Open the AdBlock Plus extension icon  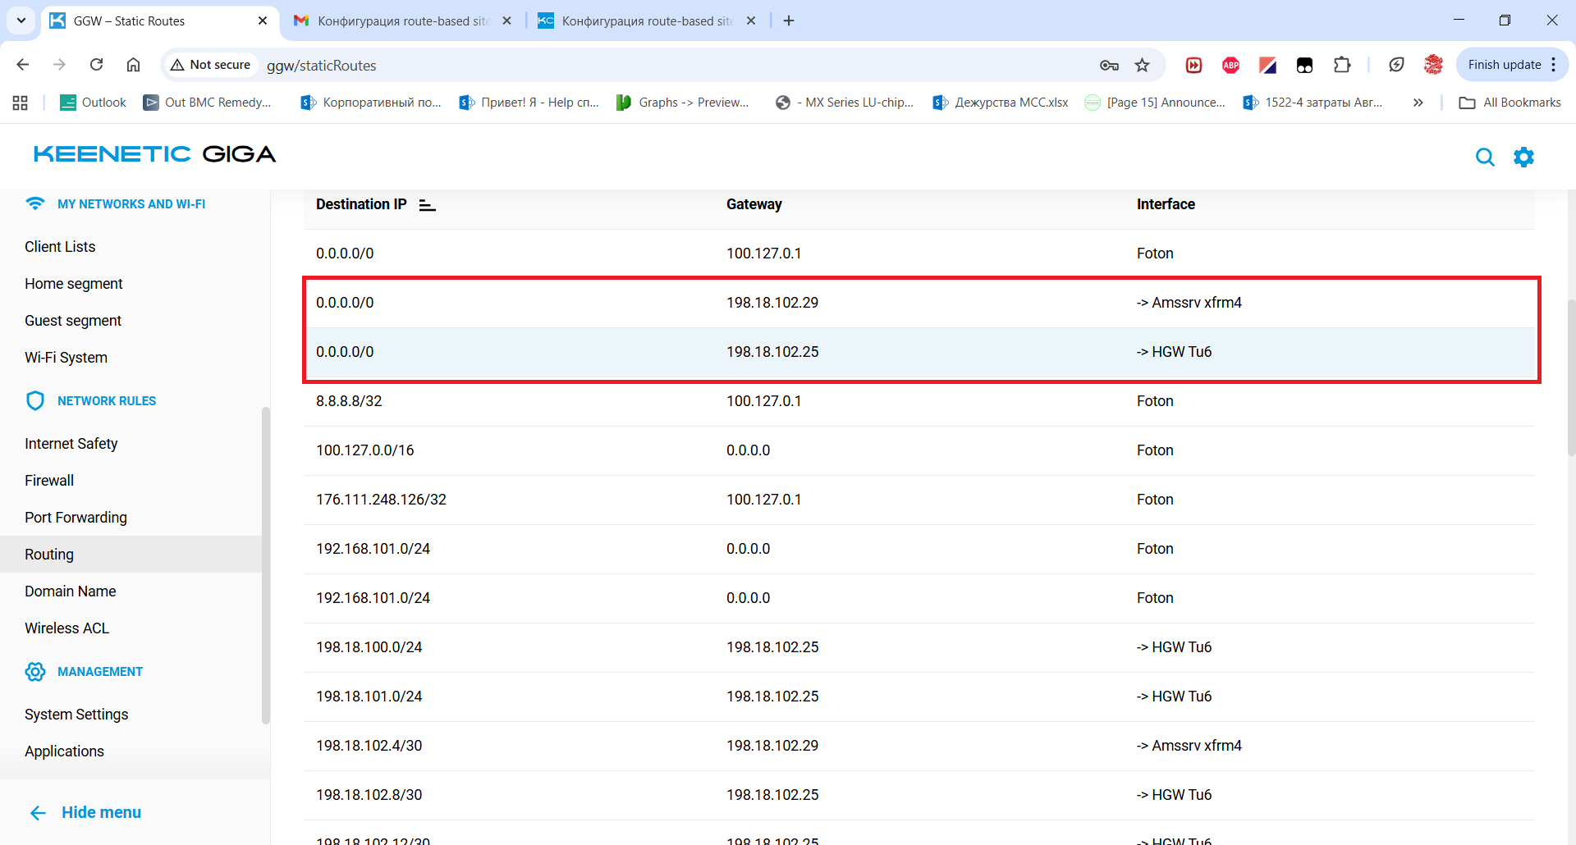coord(1230,65)
